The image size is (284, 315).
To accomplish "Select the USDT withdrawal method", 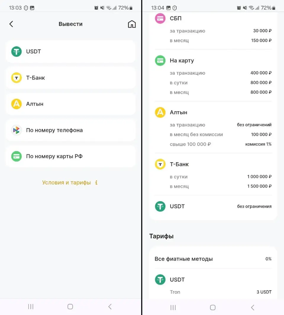I will (x=70, y=52).
